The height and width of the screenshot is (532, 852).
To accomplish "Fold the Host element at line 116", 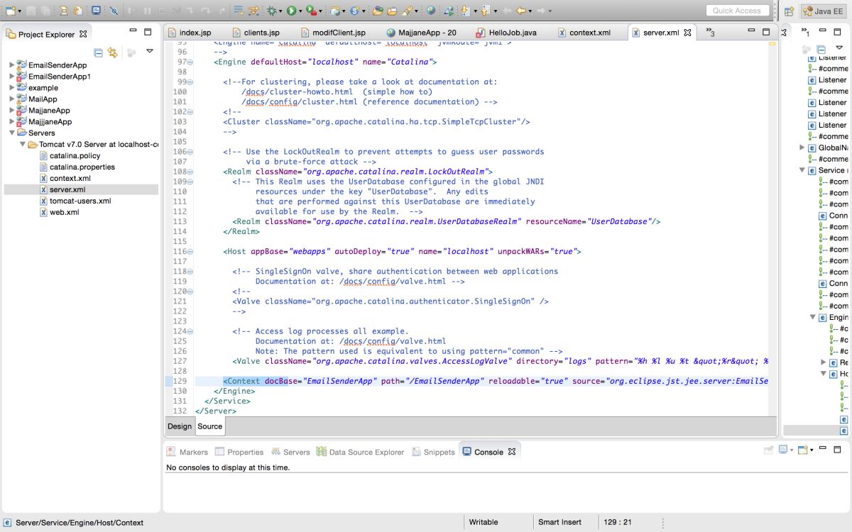I will 190,251.
